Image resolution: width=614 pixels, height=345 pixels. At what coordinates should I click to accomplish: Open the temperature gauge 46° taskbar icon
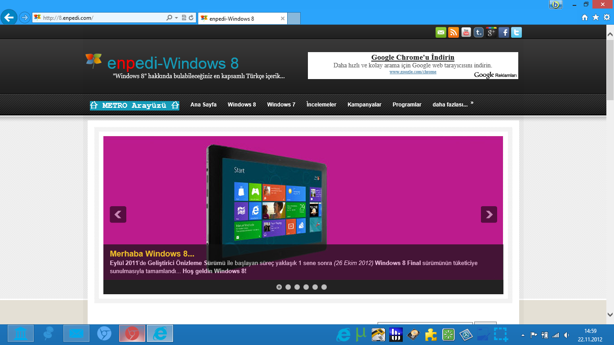click(x=378, y=334)
